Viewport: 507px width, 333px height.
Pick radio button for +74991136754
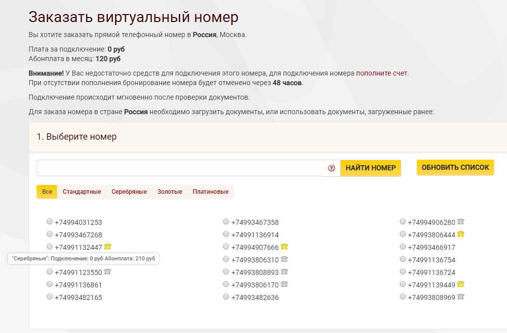(403, 259)
